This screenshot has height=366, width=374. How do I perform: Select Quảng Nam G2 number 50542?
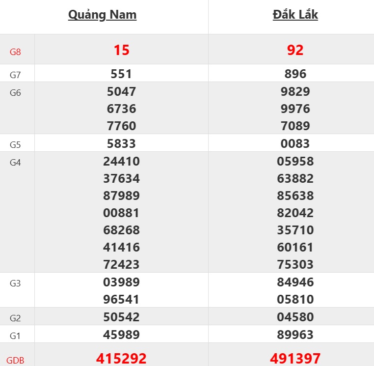(121, 317)
